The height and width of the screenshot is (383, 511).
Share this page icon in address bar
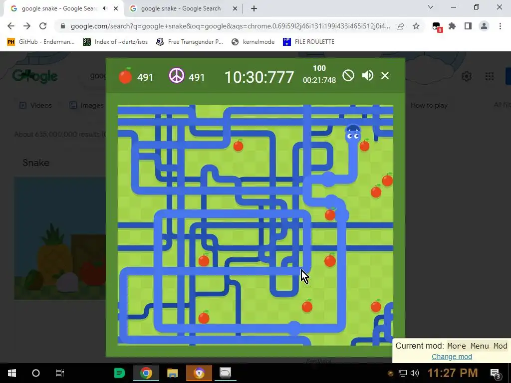point(400,26)
